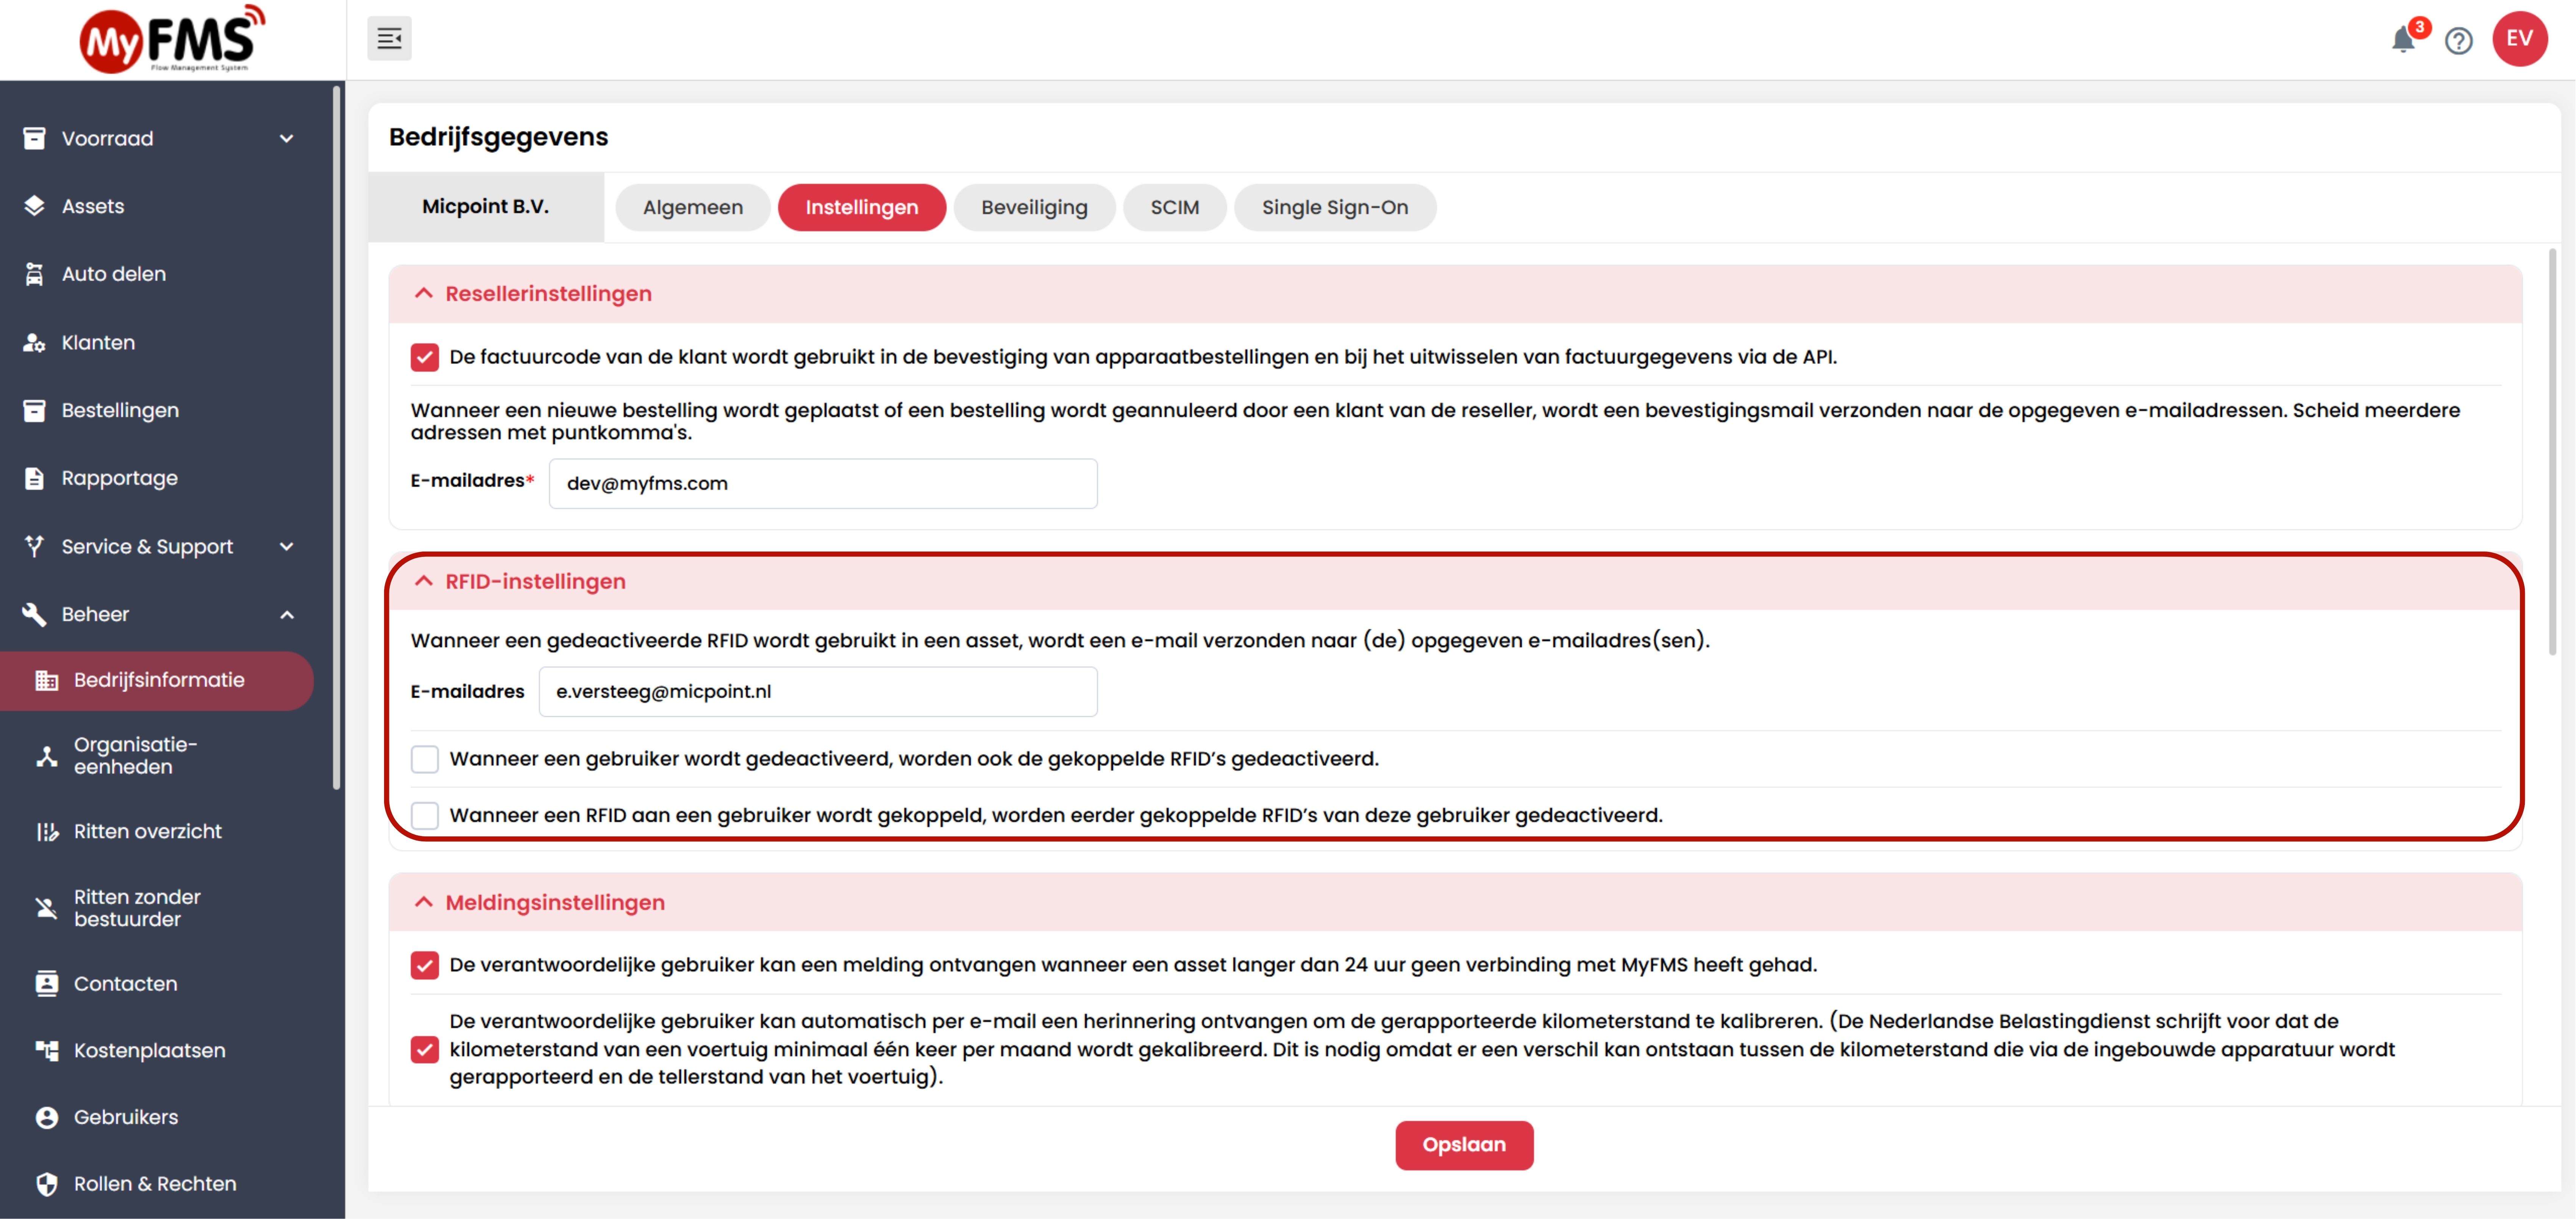Collapse the Meldingsinstellingen section
This screenshot has height=1219, width=2576.
tap(423, 902)
